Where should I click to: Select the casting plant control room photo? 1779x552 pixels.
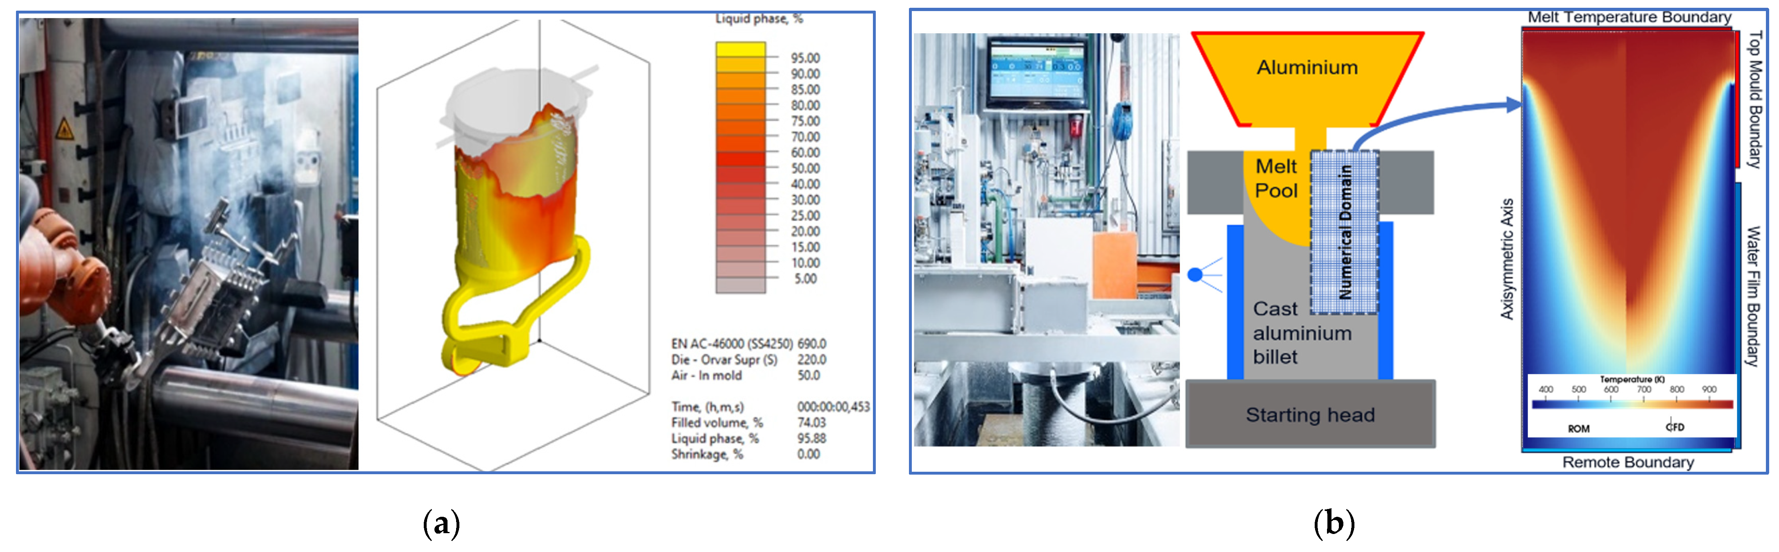tap(1046, 240)
